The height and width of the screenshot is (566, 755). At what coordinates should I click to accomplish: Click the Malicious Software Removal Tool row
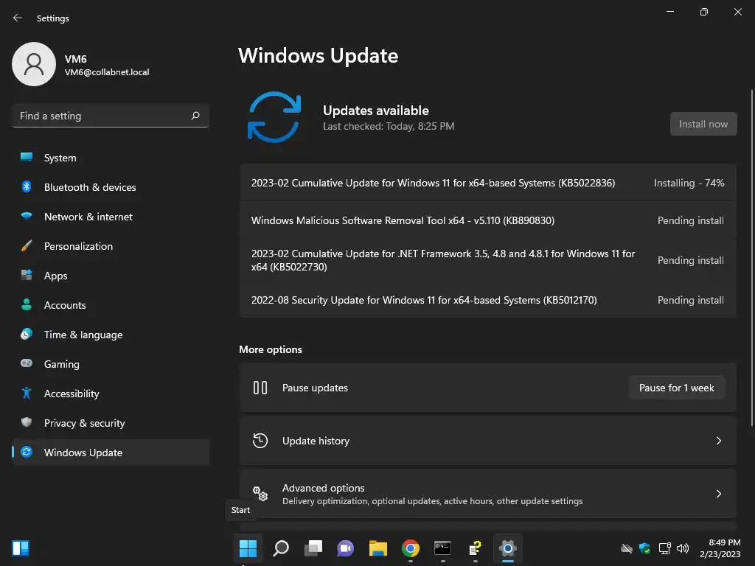click(x=488, y=220)
